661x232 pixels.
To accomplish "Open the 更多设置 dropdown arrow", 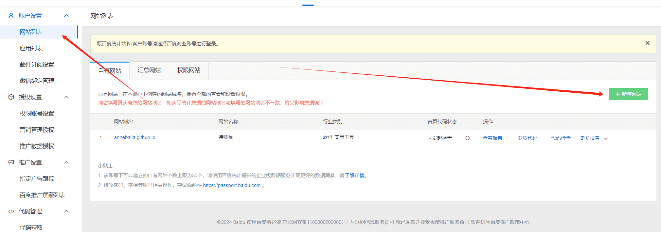I will pyautogui.click(x=606, y=139).
